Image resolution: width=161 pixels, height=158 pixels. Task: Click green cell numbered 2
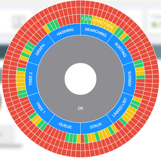click(86, 19)
